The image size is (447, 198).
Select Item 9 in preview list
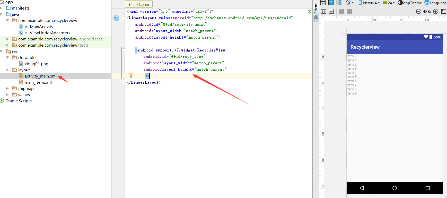(x=352, y=93)
